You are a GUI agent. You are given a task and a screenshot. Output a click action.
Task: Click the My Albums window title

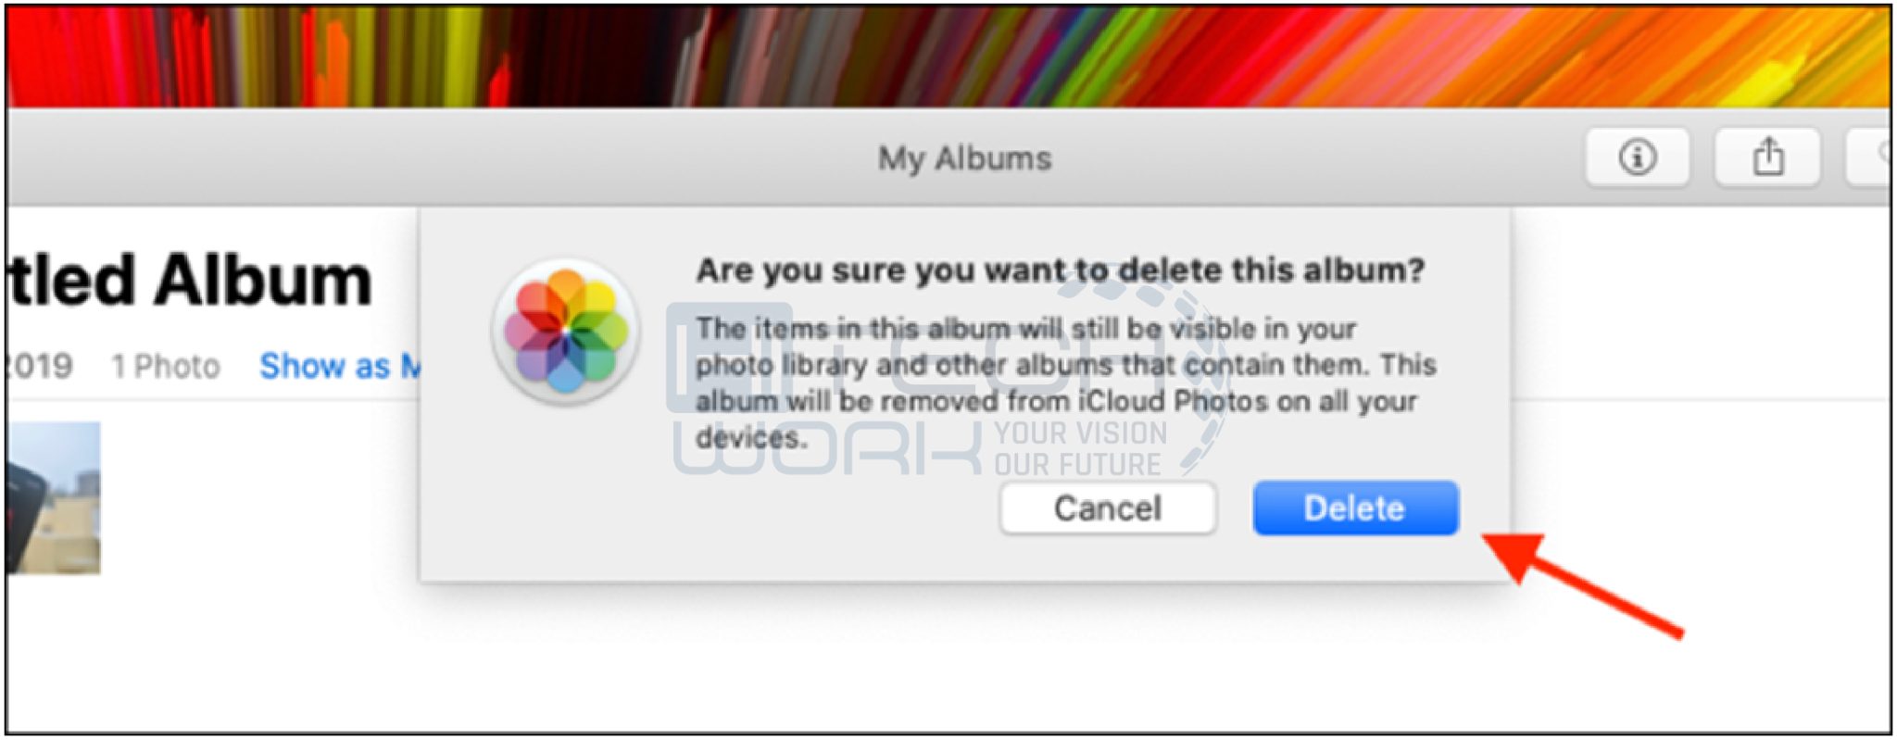(x=964, y=158)
